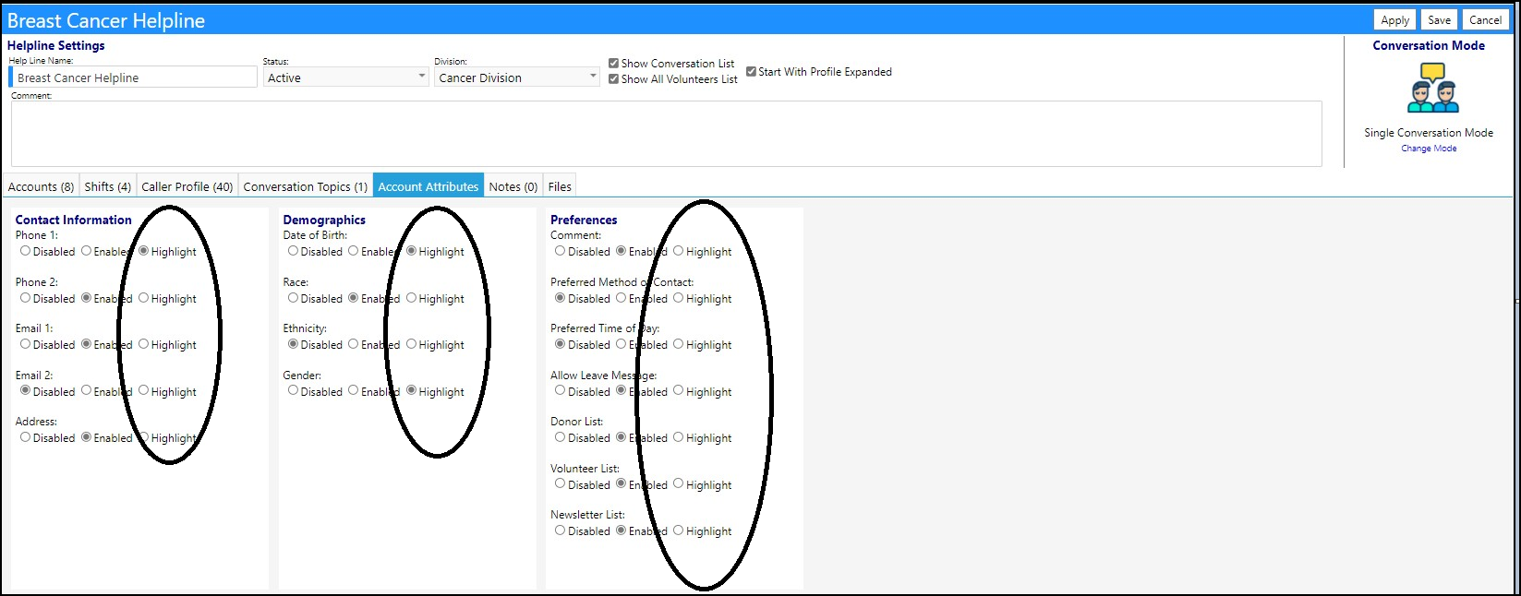
Task: Open the Caller Profile (40) tab
Action: tap(187, 186)
